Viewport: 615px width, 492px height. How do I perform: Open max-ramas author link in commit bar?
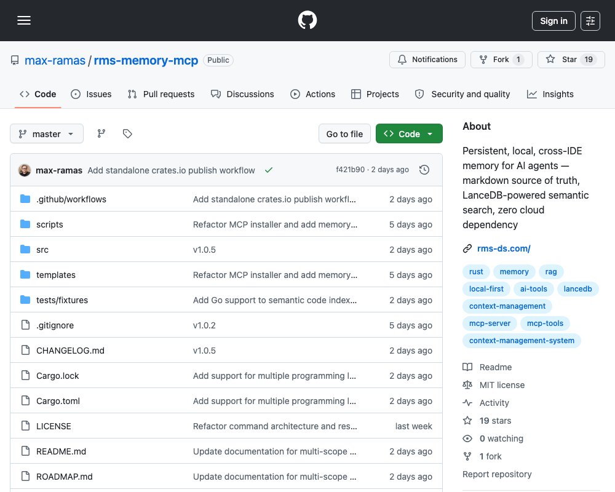pos(59,170)
